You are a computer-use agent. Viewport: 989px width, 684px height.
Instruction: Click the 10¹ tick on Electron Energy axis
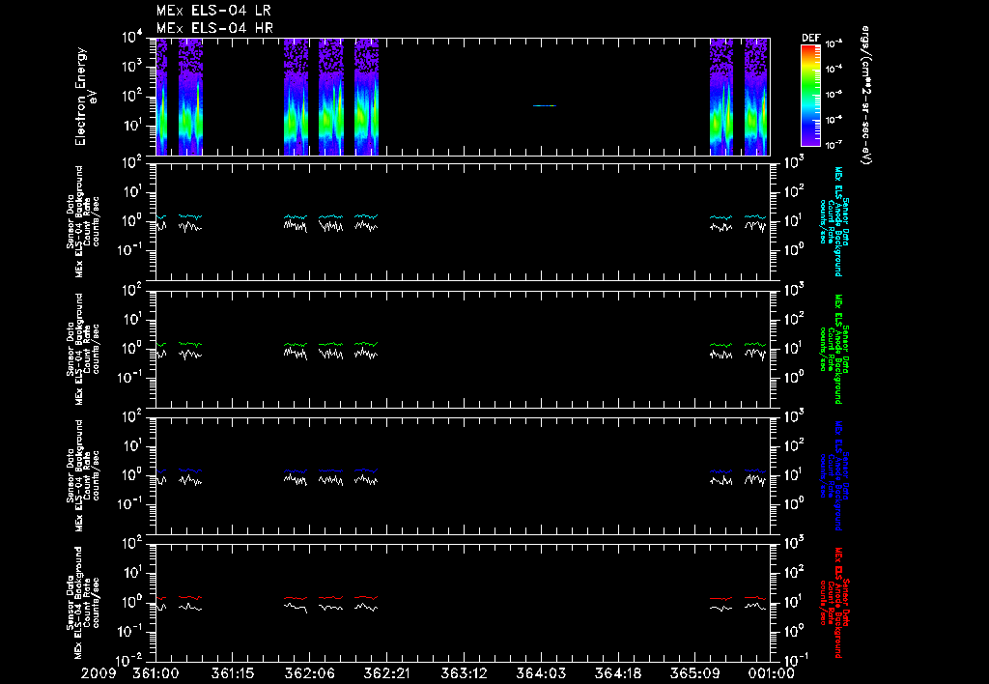tap(132, 125)
